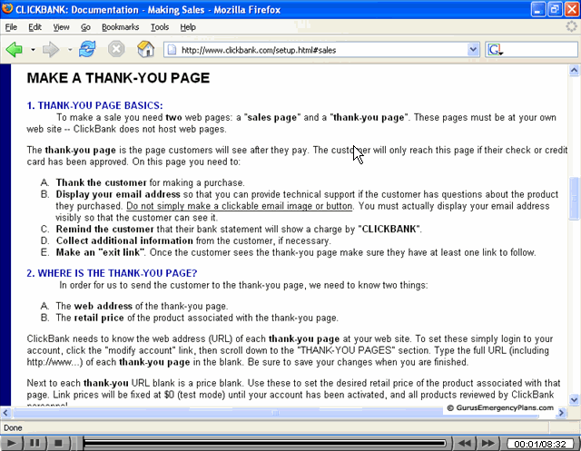Restore down the Firefox window
The height and width of the screenshot is (451, 581).
click(555, 9)
